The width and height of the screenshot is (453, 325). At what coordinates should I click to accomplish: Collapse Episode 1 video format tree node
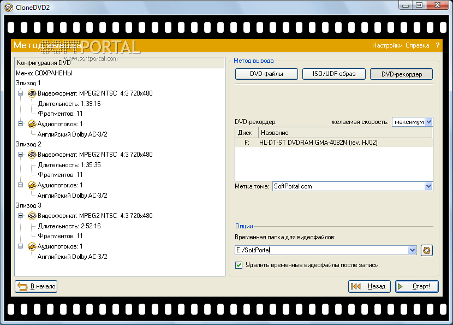click(x=21, y=93)
